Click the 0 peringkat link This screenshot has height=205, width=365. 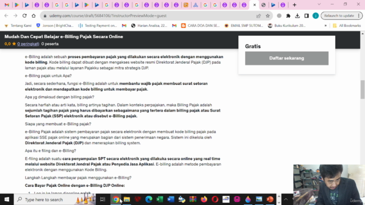[x=28, y=44]
